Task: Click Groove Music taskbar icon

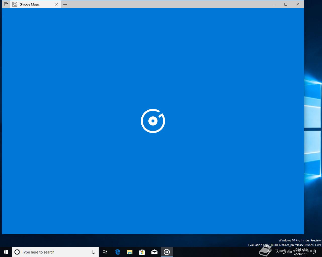Action: click(167, 252)
